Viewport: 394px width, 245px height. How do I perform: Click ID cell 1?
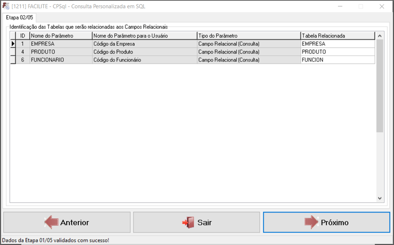23,44
